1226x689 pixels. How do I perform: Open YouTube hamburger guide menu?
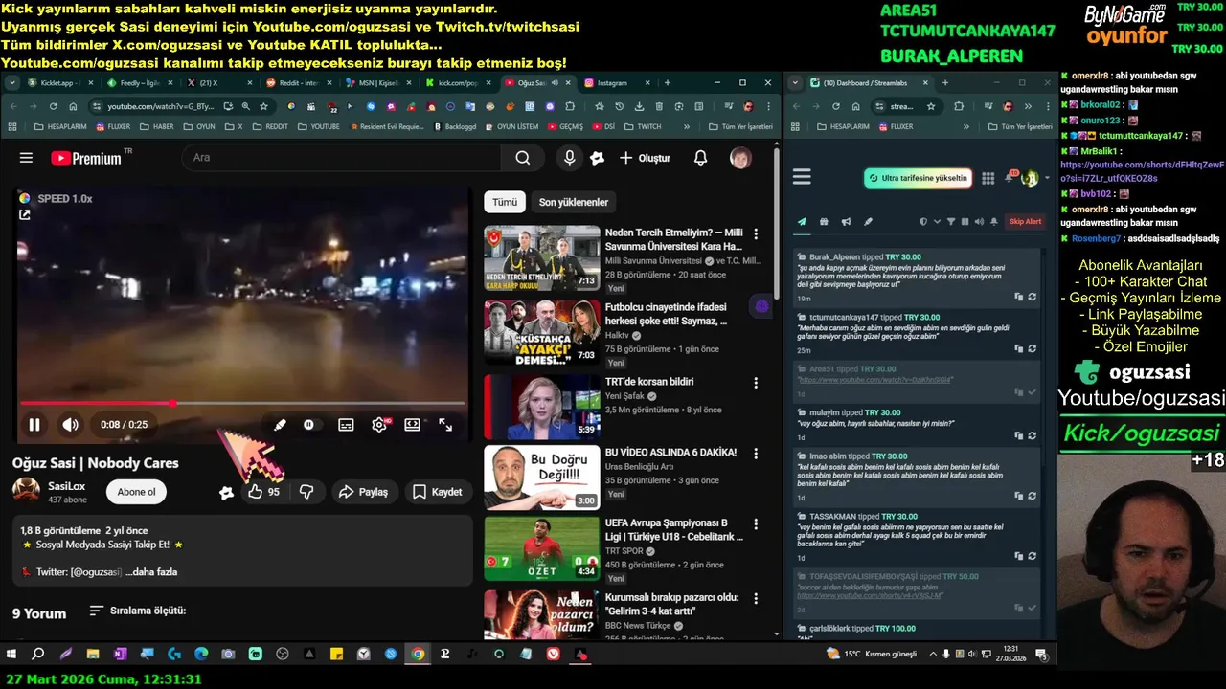pyautogui.click(x=26, y=158)
